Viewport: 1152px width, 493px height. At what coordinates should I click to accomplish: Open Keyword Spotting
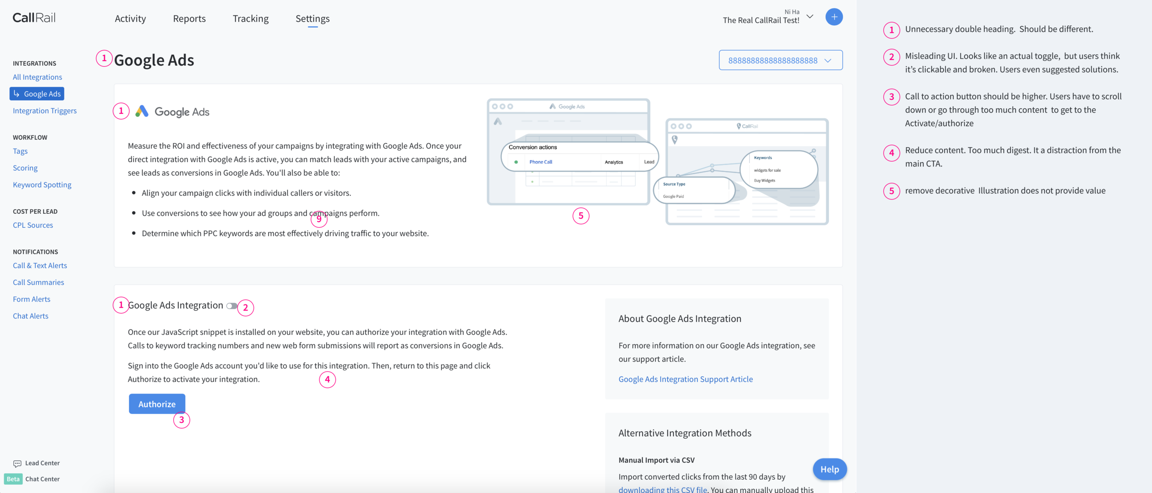click(42, 185)
